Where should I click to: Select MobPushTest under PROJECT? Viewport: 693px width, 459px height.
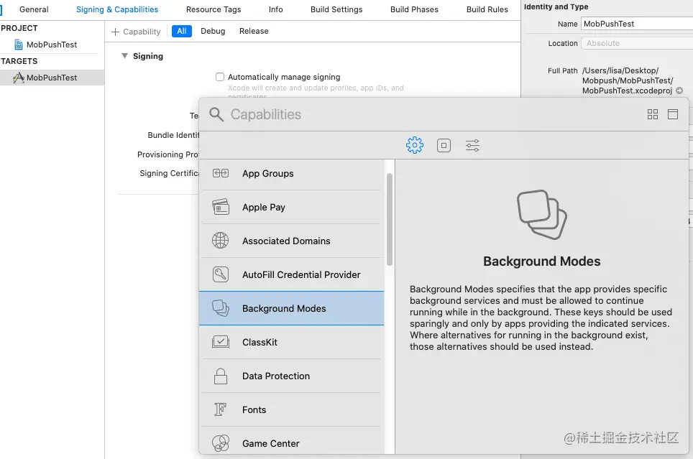pyautogui.click(x=52, y=45)
